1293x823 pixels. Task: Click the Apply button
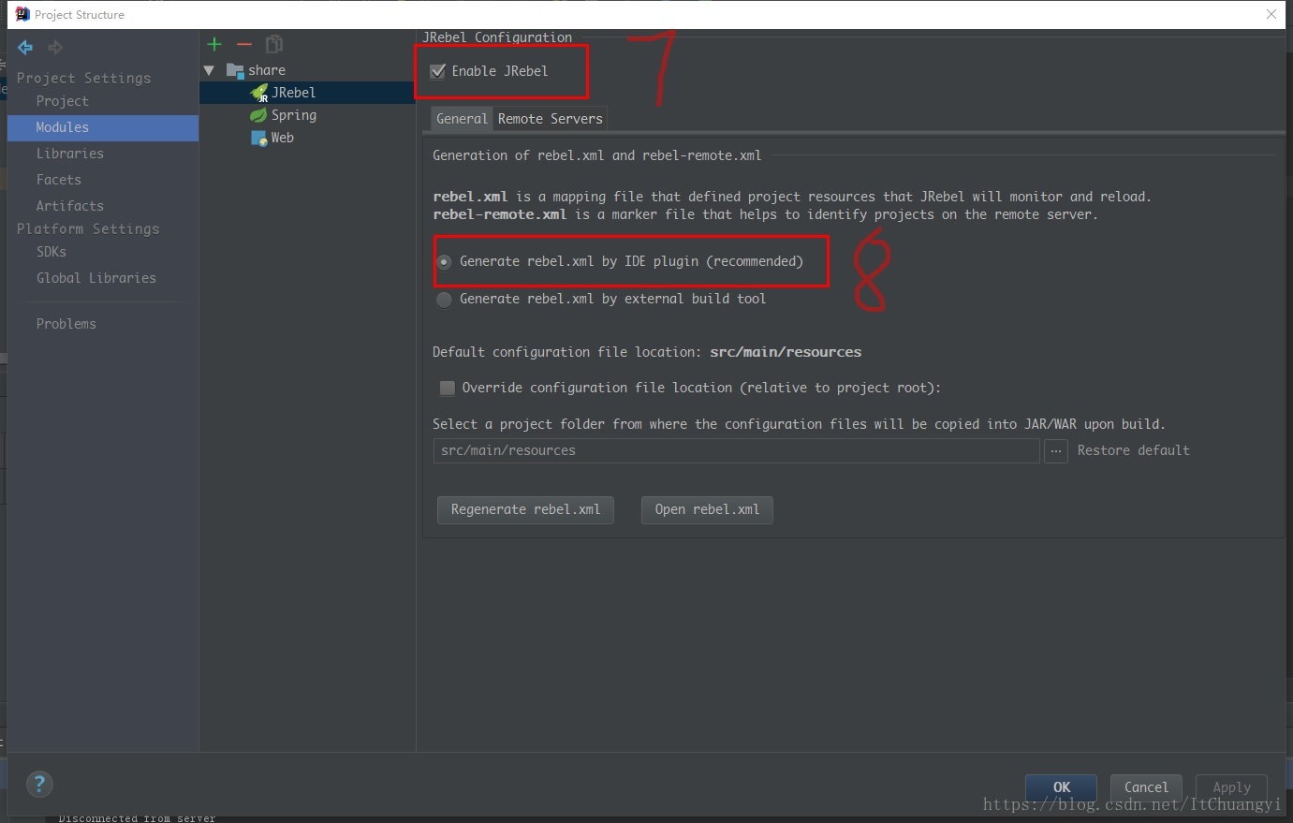[x=1231, y=787]
